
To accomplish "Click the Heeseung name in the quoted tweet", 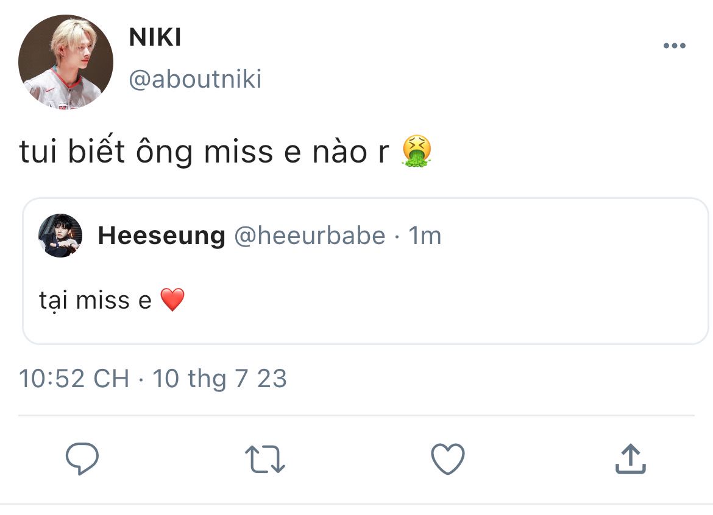I will pos(161,236).
